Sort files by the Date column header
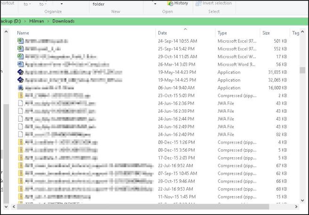309x215 pixels. coord(163,33)
